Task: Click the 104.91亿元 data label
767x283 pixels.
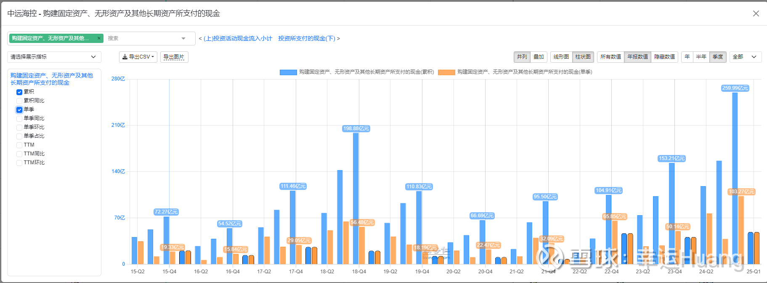Action: coord(608,190)
